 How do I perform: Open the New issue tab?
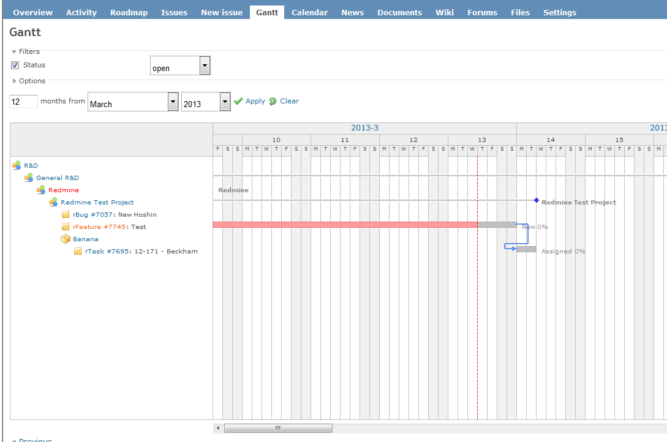(x=222, y=13)
